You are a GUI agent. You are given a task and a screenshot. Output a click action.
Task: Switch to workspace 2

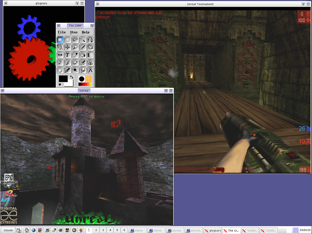(x=96, y=230)
